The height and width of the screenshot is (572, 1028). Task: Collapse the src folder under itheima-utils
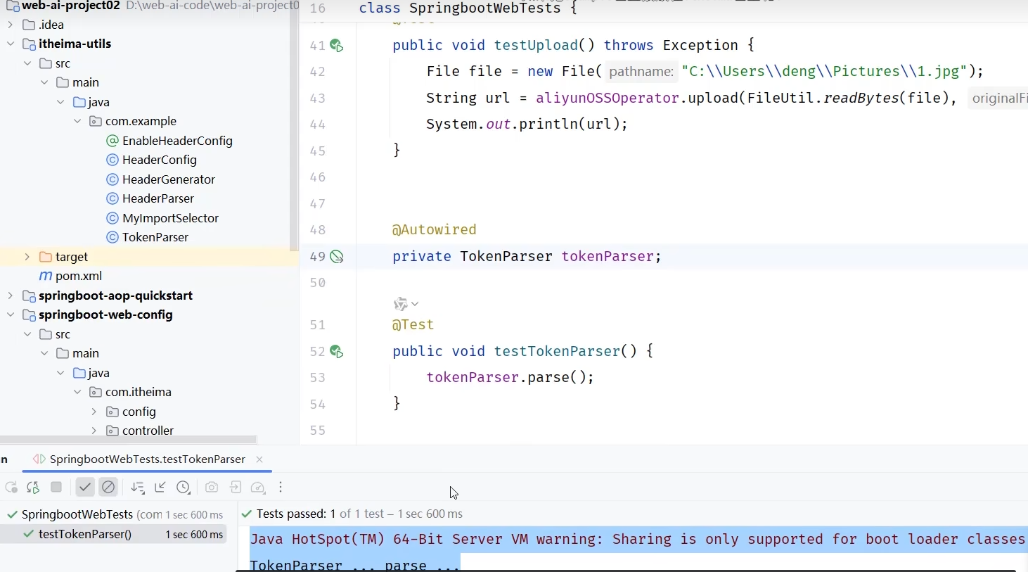coord(27,63)
